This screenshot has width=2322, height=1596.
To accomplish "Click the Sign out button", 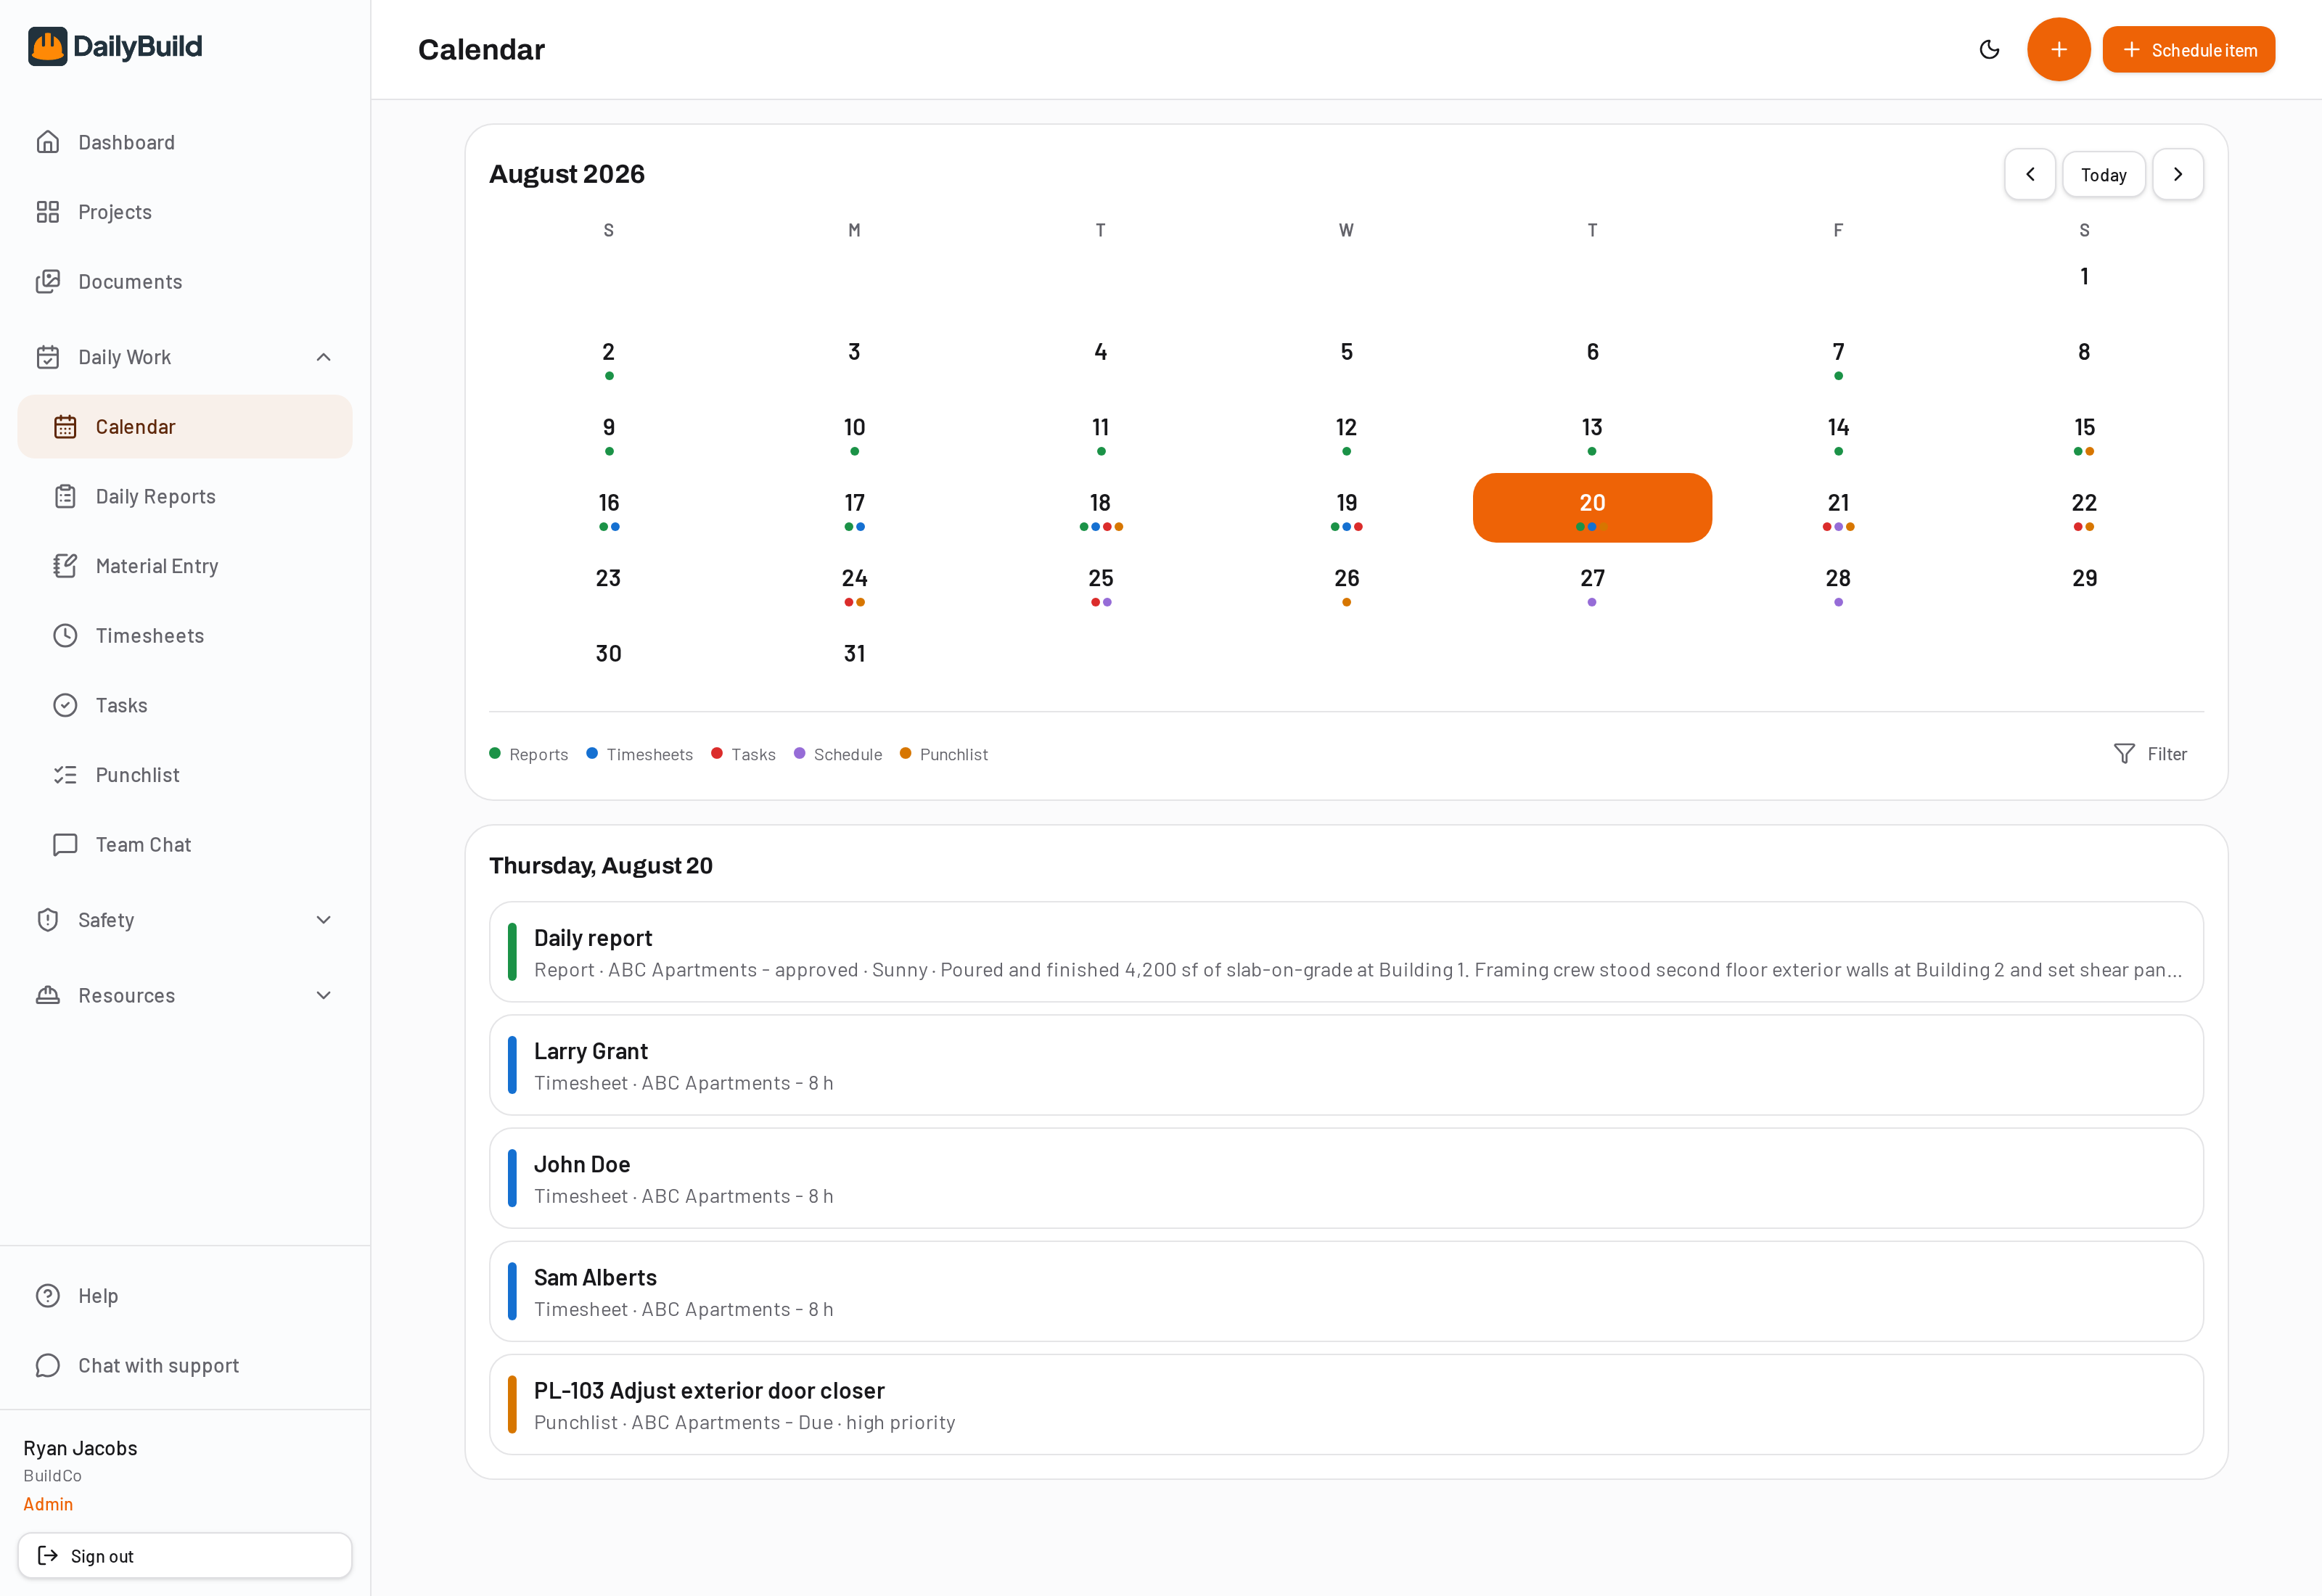I will [x=185, y=1556].
